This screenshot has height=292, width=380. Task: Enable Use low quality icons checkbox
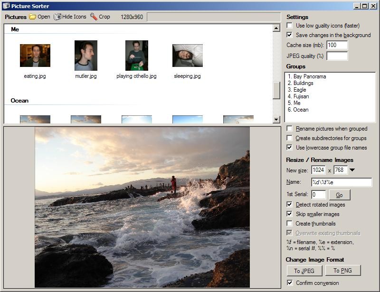(x=290, y=26)
